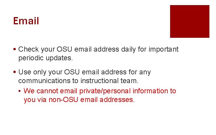Click the word "Use" starting the second bullet
The width and height of the screenshot is (216, 135).
[x=25, y=72]
